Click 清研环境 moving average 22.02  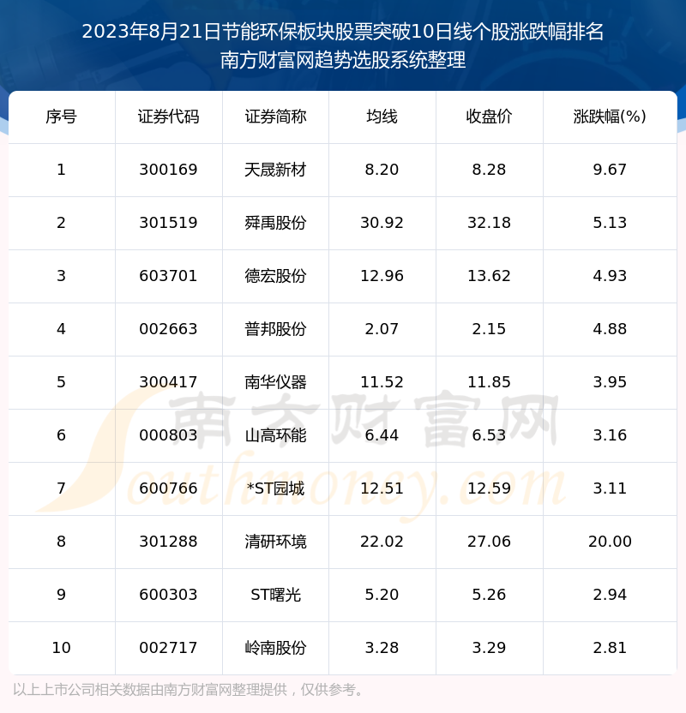point(382,542)
